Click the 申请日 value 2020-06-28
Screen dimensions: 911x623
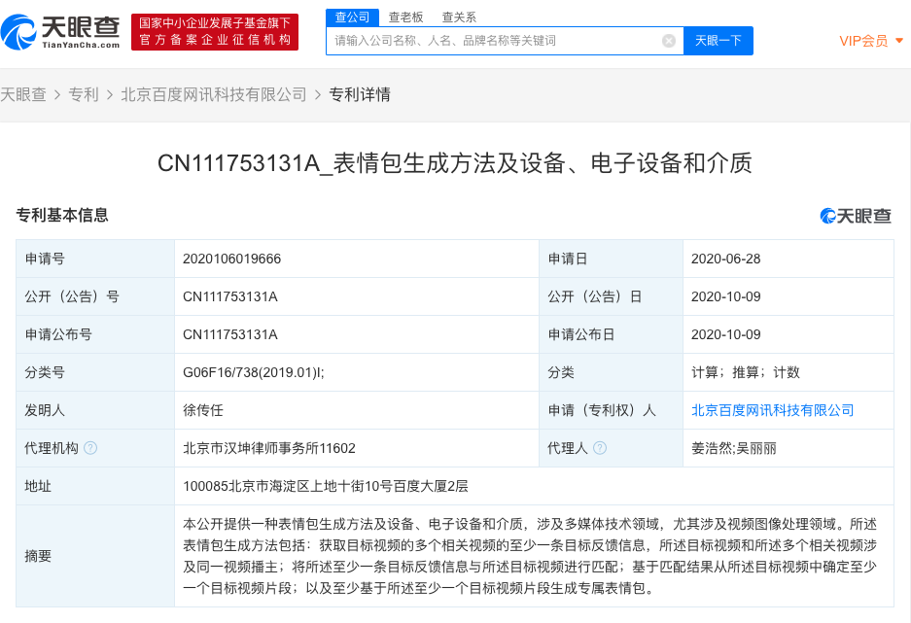point(725,259)
